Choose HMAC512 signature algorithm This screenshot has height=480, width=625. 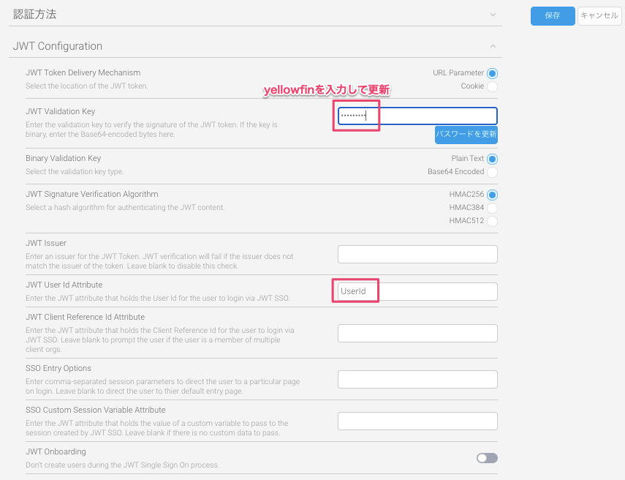[x=492, y=221]
